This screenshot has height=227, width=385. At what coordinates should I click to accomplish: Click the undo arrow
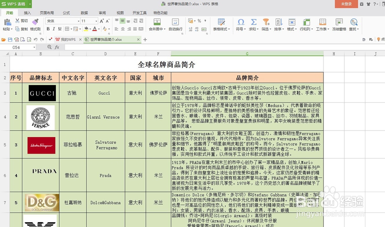[35, 40]
